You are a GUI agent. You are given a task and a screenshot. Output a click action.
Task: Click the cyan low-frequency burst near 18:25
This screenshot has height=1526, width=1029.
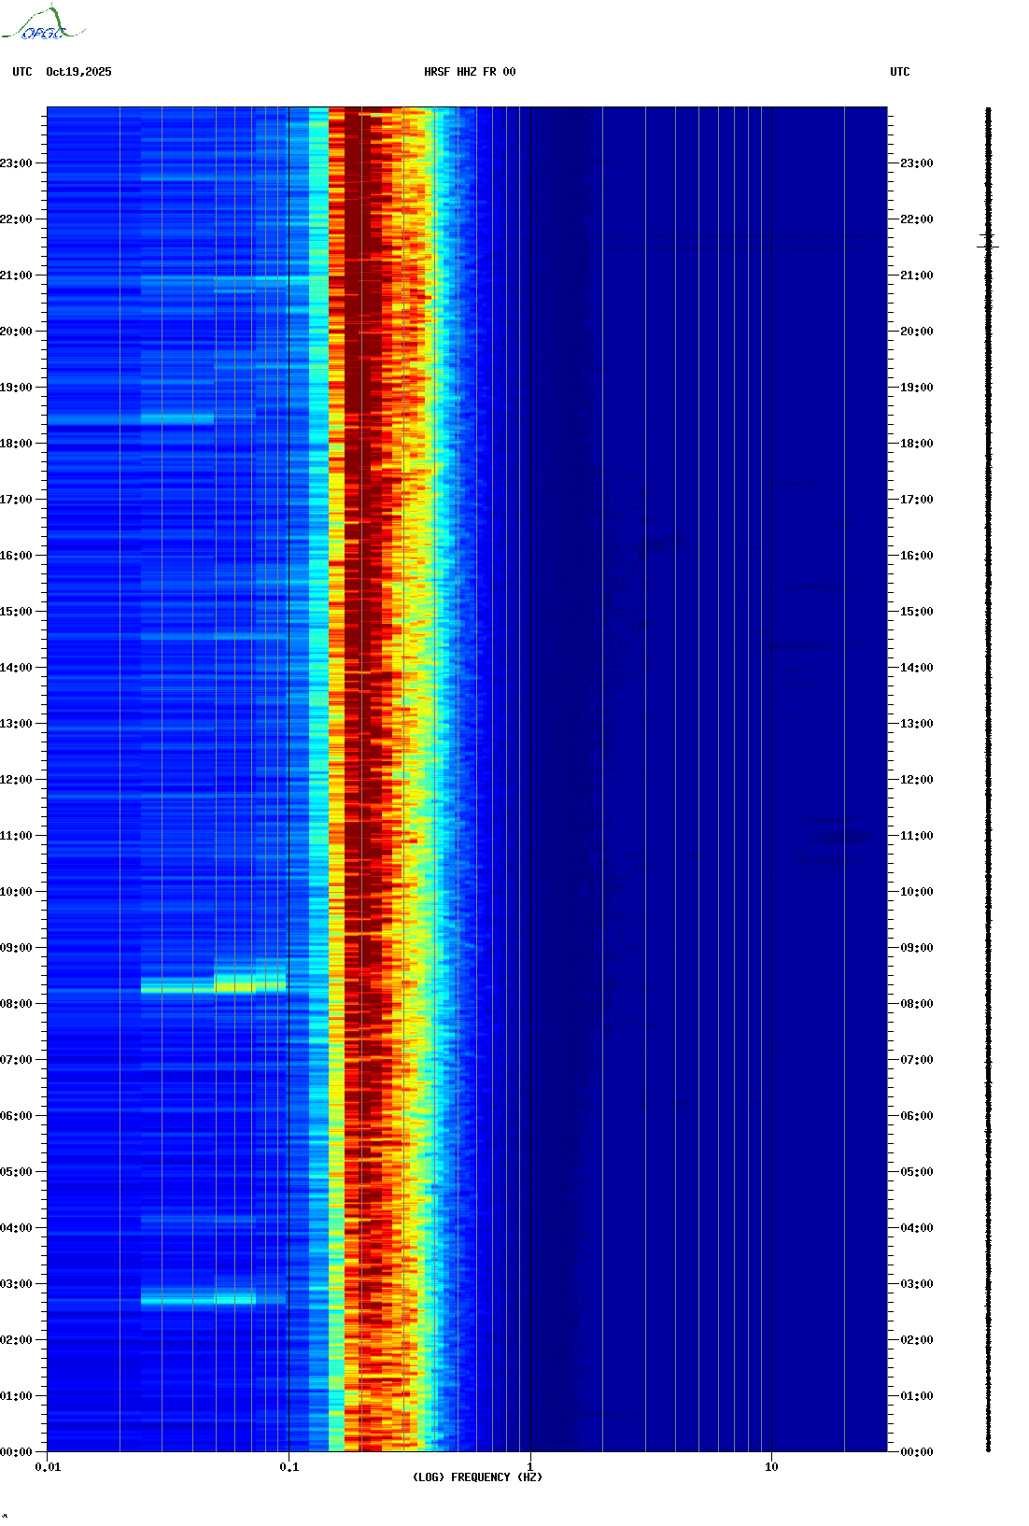[177, 419]
